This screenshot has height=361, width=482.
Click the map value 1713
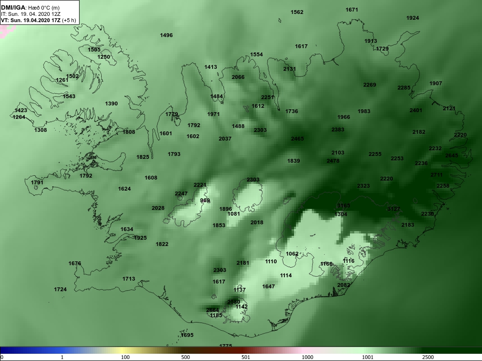tap(129, 279)
